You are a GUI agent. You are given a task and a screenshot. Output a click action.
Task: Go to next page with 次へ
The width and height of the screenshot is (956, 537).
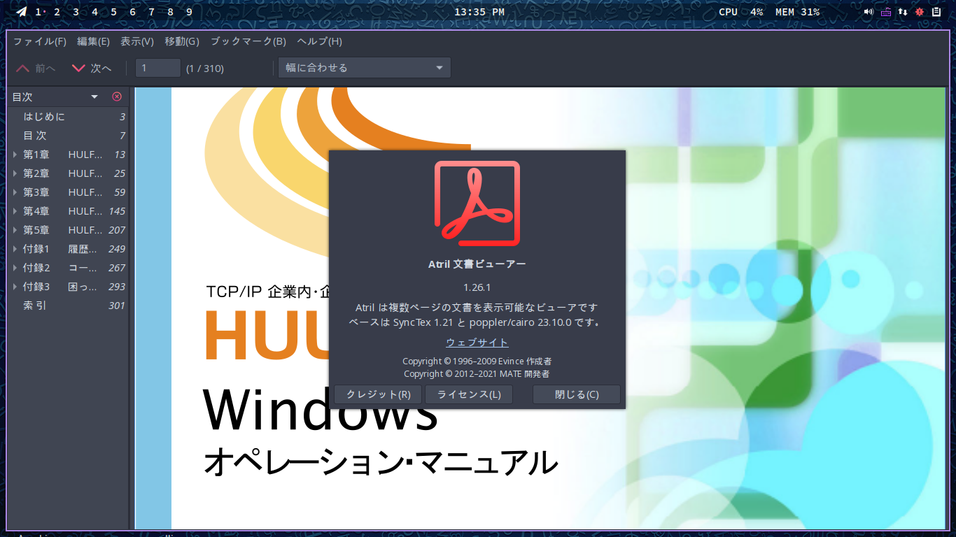click(92, 68)
